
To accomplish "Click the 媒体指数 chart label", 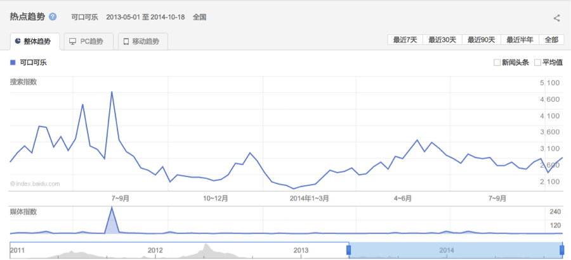I will coord(23,212).
